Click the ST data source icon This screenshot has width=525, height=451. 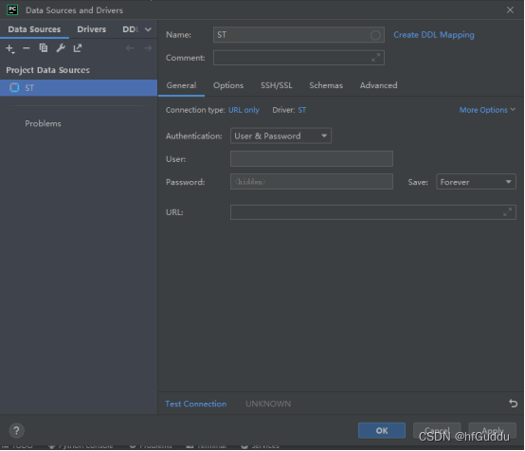point(14,88)
